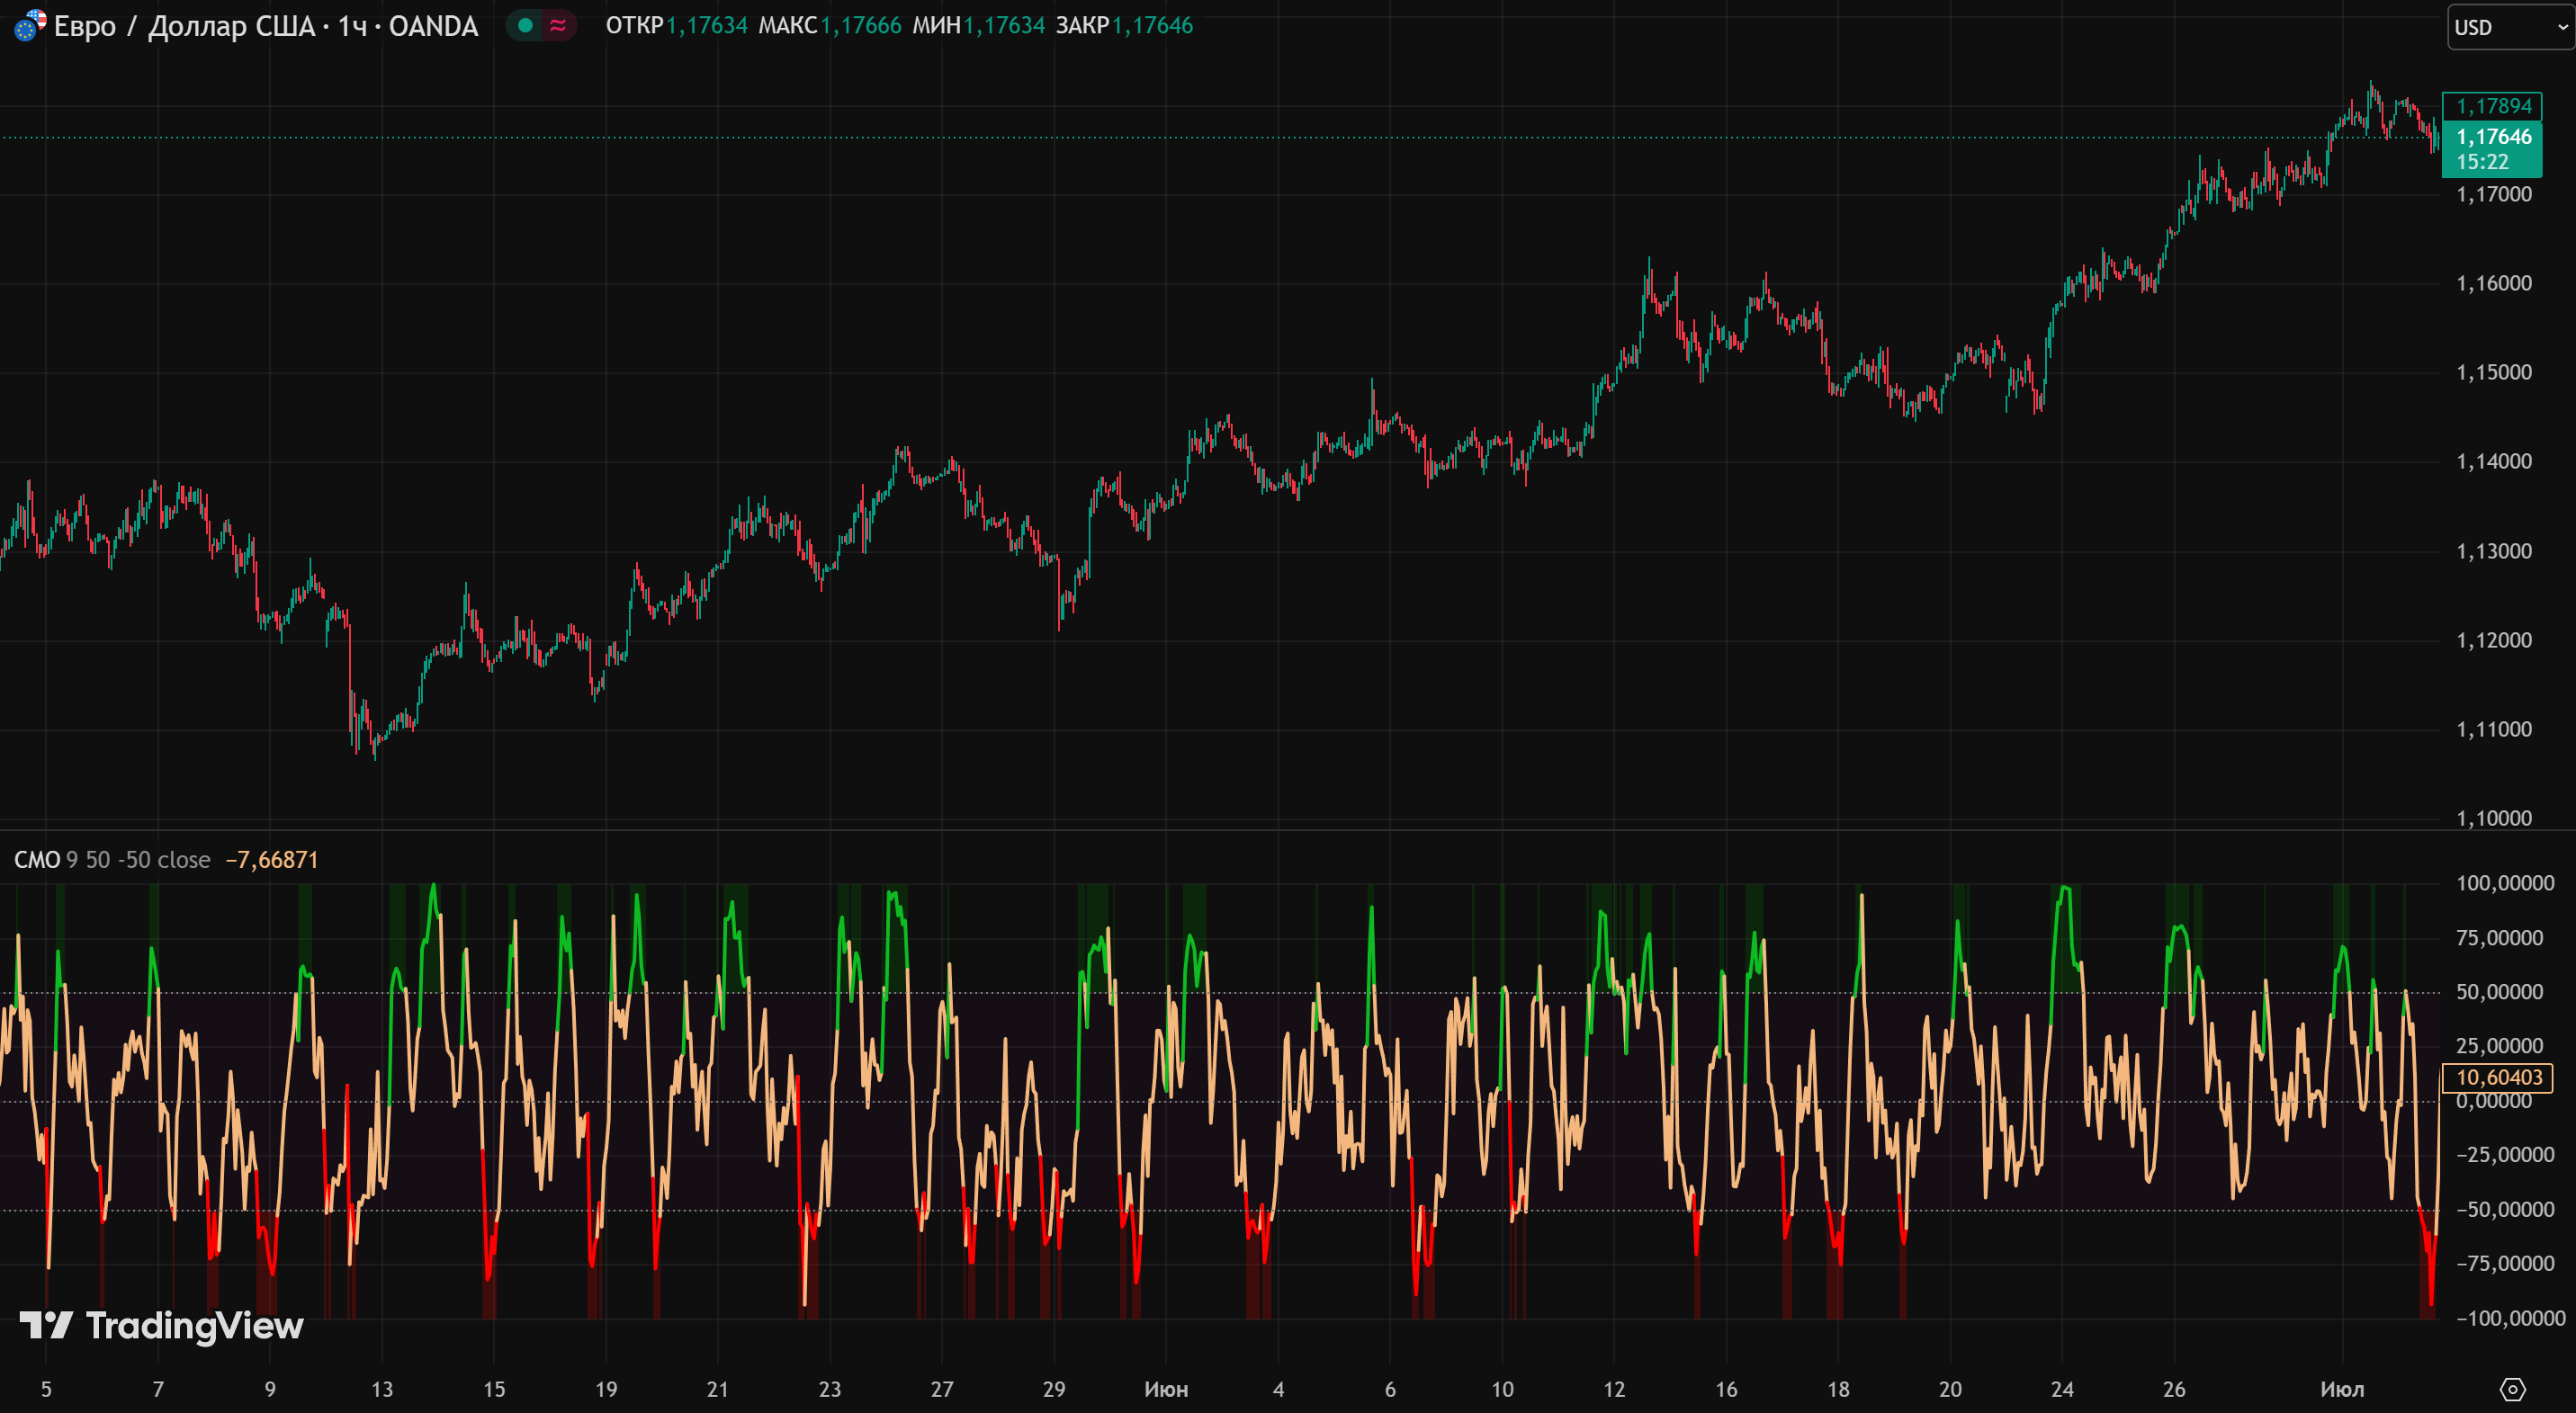
Task: Click the CMO 9 50 -50 close indicator legend
Action: 112,861
